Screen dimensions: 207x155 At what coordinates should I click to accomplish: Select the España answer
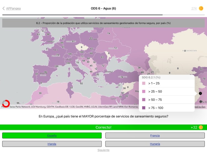52,135
